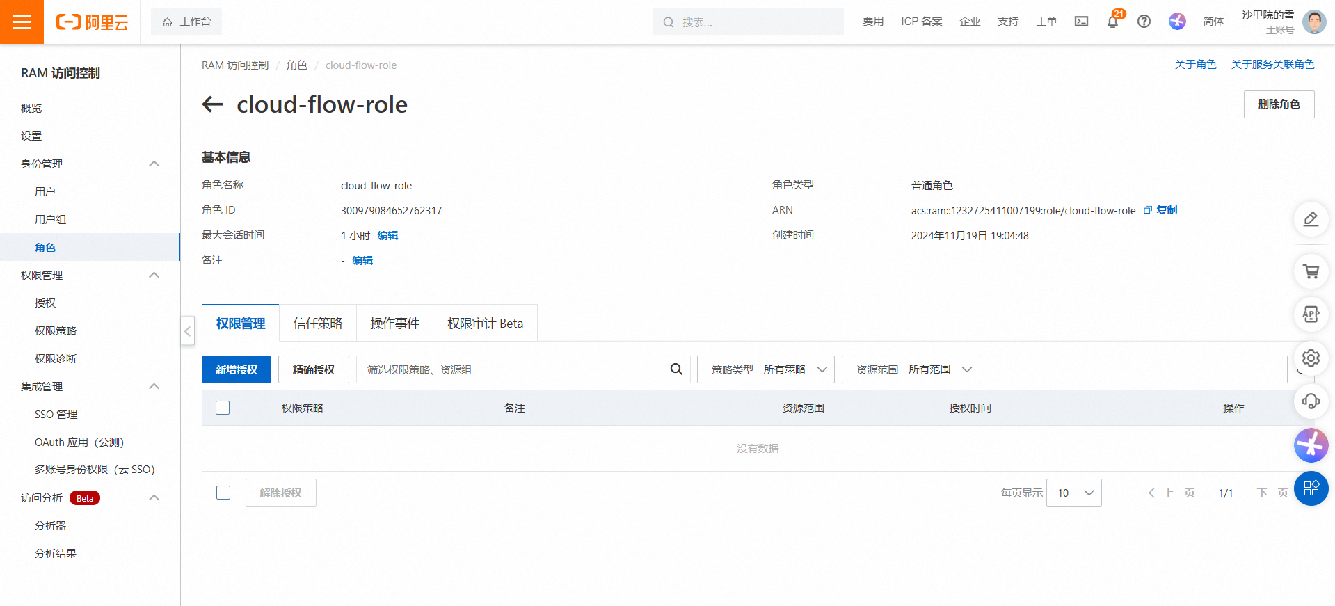
Task: Collapse the left sidebar handle
Action: pos(188,331)
